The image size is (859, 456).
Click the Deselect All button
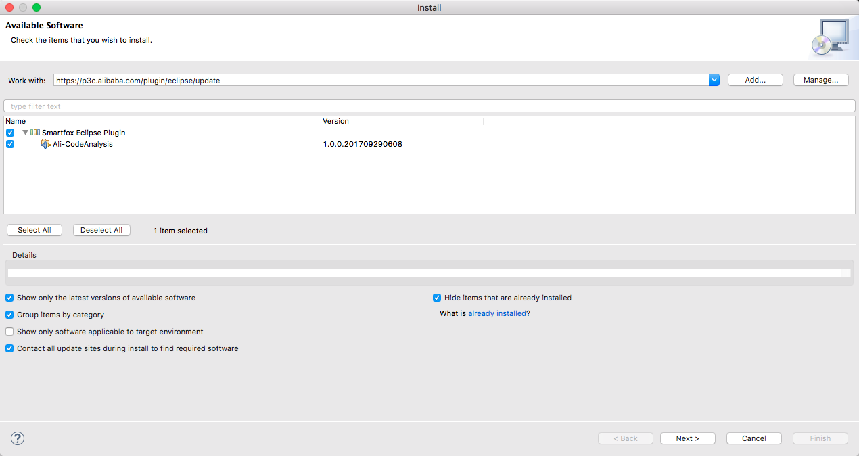(101, 230)
